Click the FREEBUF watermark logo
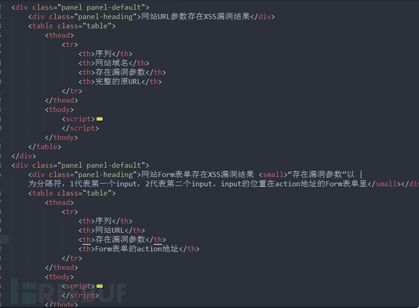The image size is (419, 308). [69, 292]
